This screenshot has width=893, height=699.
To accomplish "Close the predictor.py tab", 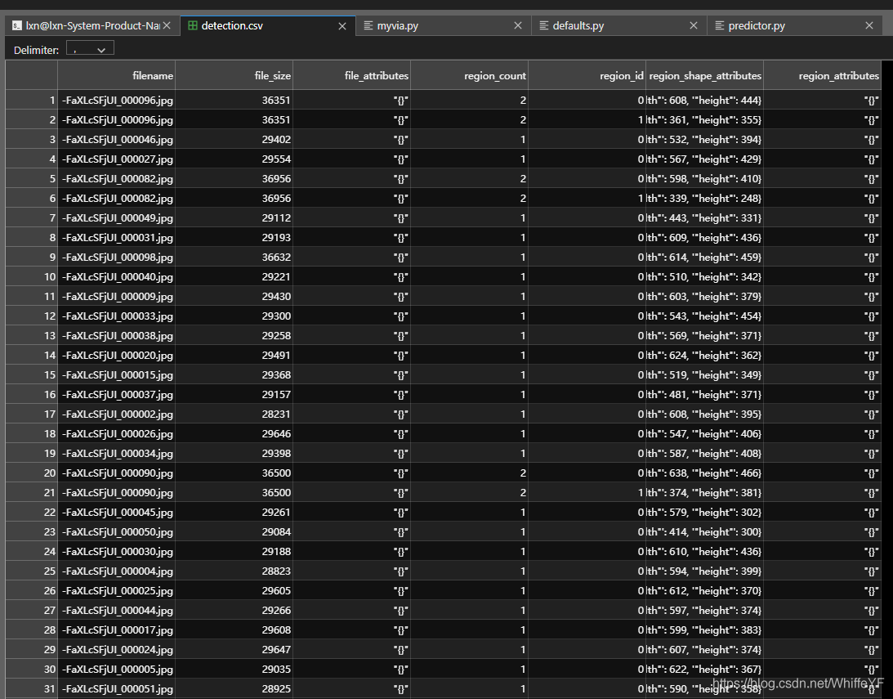I will 869,26.
